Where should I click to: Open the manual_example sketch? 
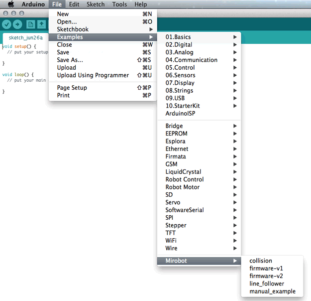[272, 291]
